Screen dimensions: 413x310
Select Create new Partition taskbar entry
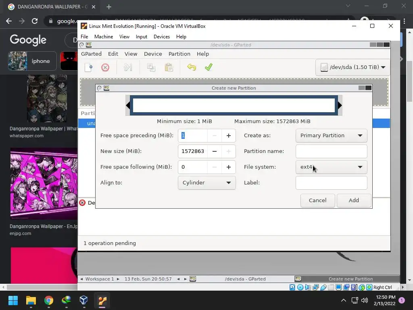point(347,279)
